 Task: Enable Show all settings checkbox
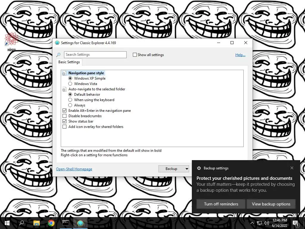click(x=135, y=55)
